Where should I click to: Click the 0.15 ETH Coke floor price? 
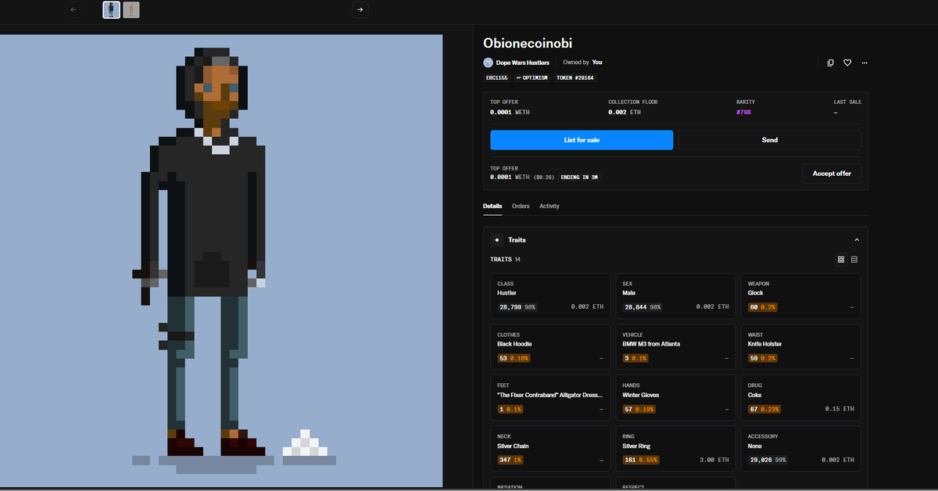(x=840, y=409)
